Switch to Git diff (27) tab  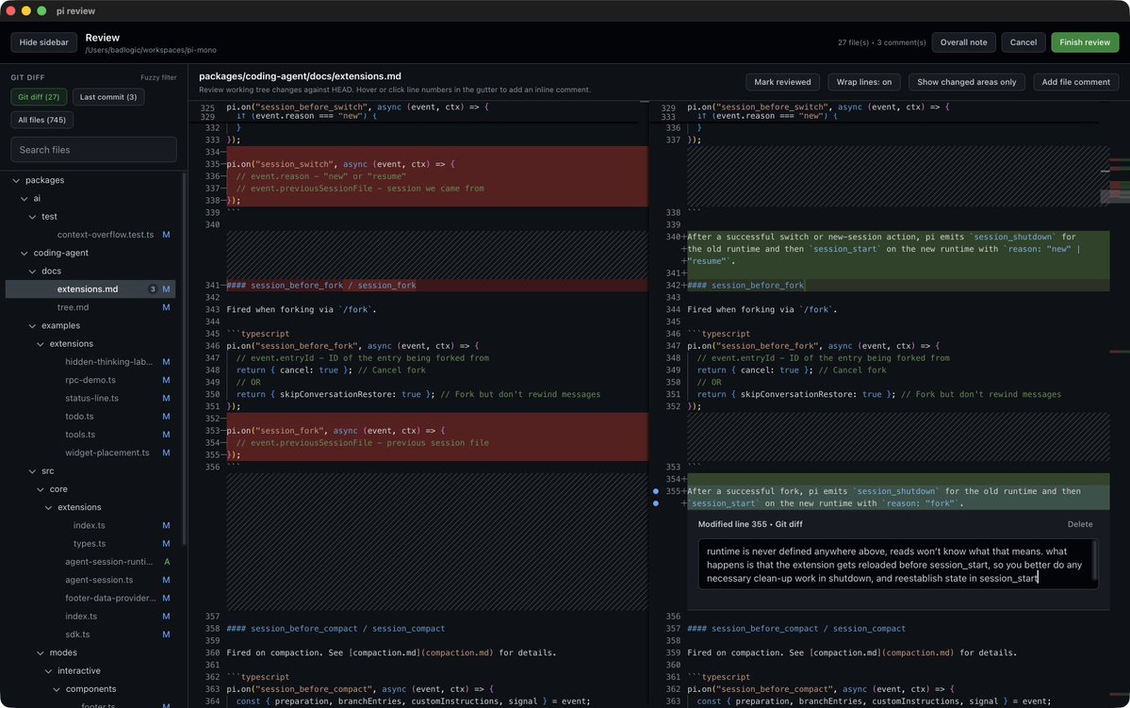(39, 96)
